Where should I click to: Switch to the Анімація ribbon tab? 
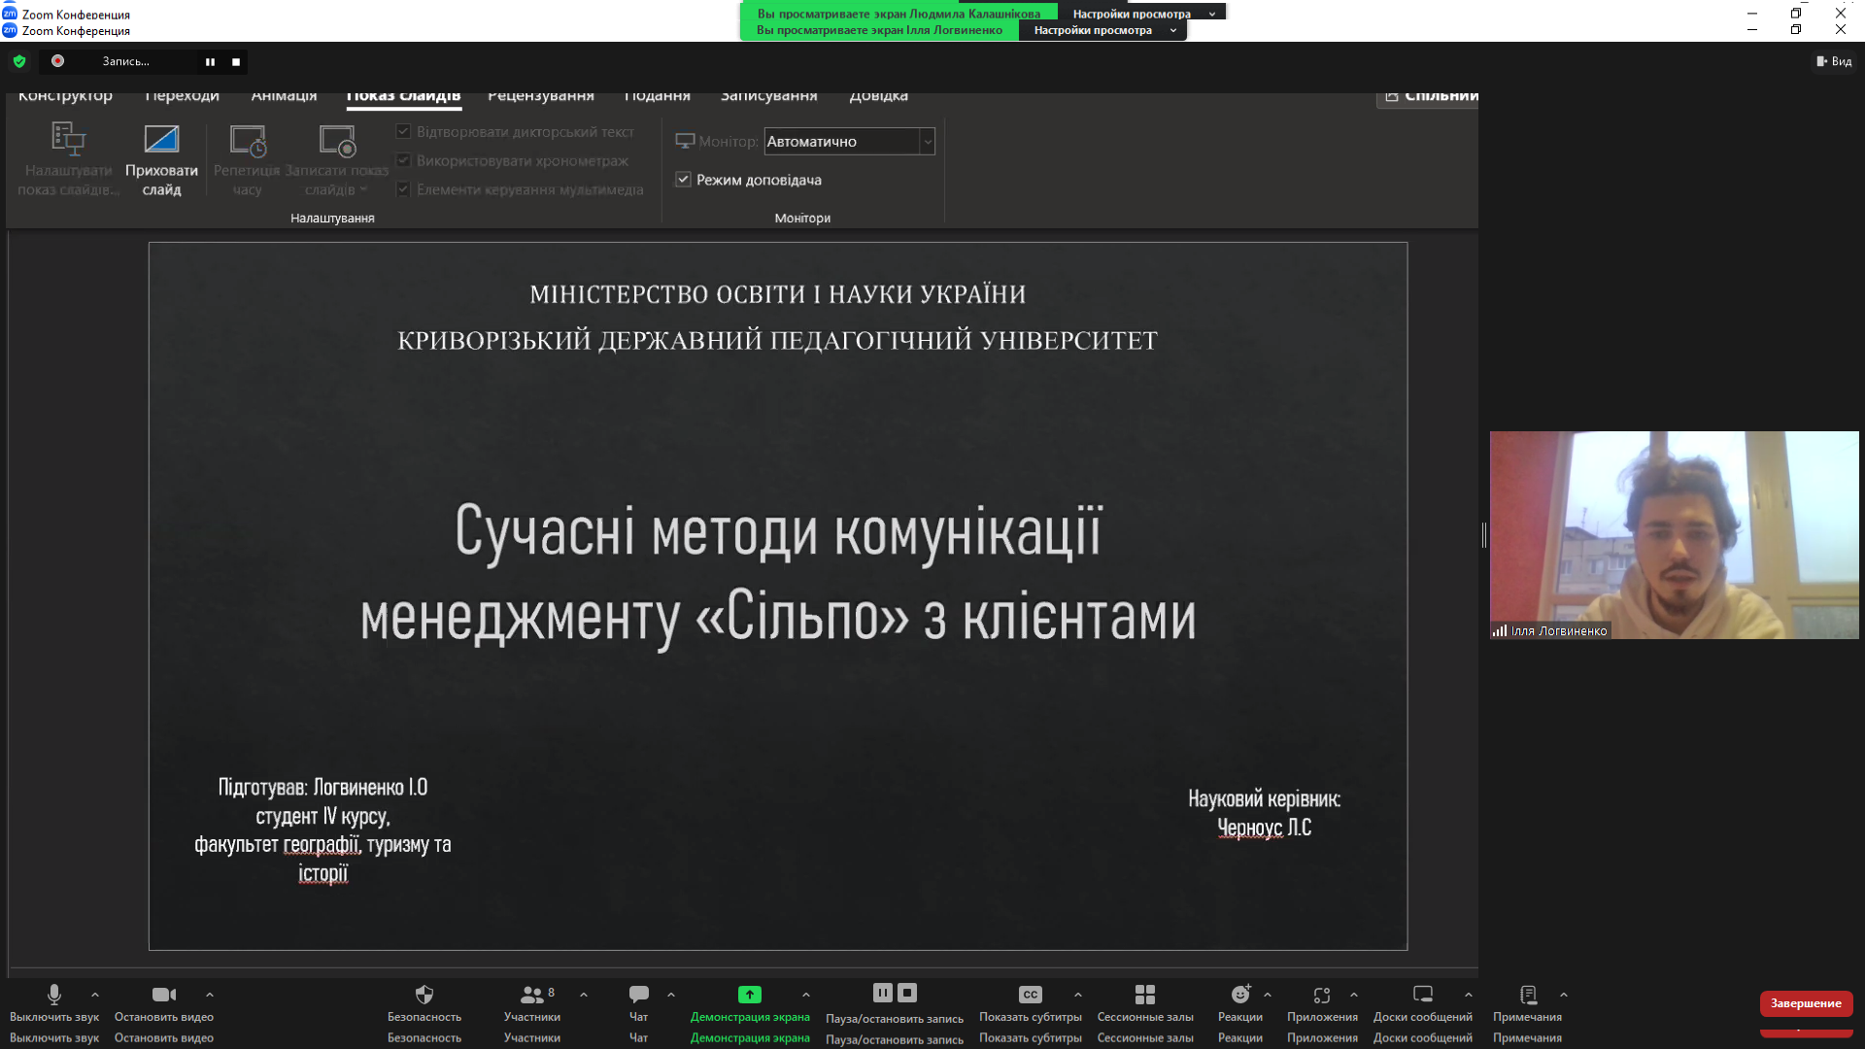[x=284, y=95]
